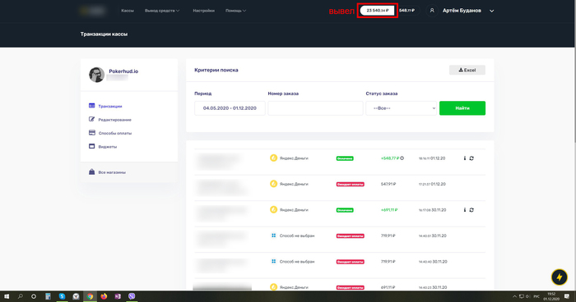Click the 648,77 ₽ balance amount
Screen dimensions: 576x302
pyautogui.click(x=406, y=11)
